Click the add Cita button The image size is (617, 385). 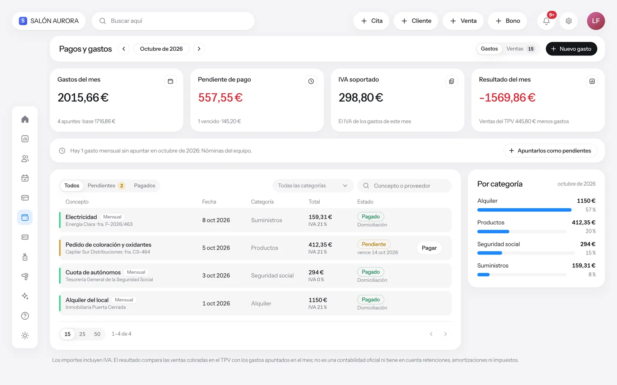(371, 21)
